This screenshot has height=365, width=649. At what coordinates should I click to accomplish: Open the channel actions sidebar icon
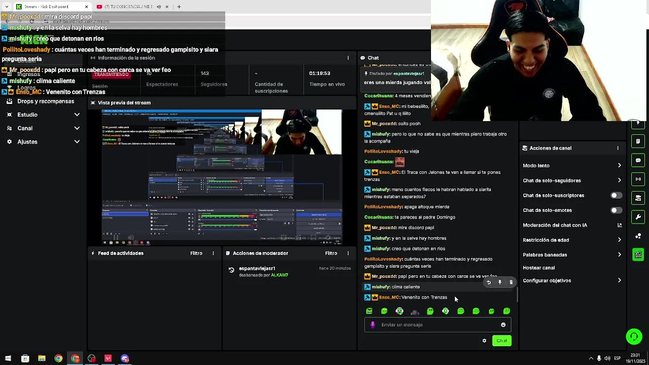(x=638, y=198)
